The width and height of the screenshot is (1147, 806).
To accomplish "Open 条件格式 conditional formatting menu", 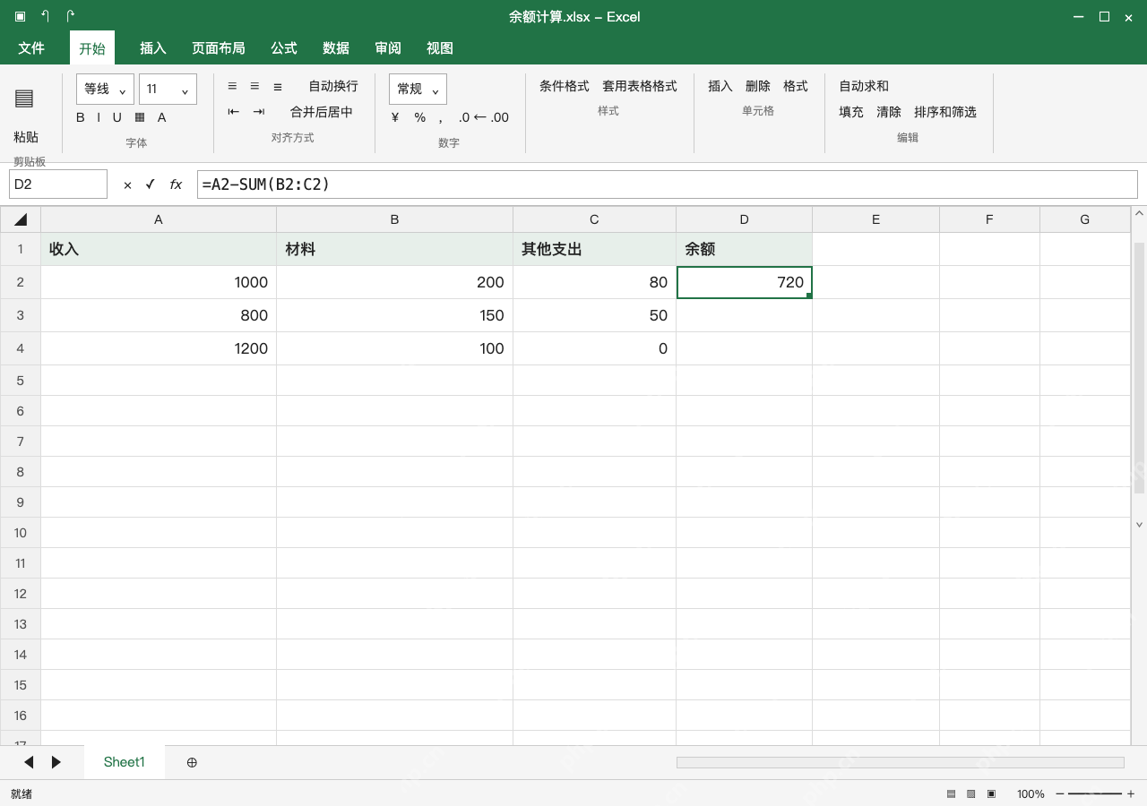I will [x=565, y=86].
